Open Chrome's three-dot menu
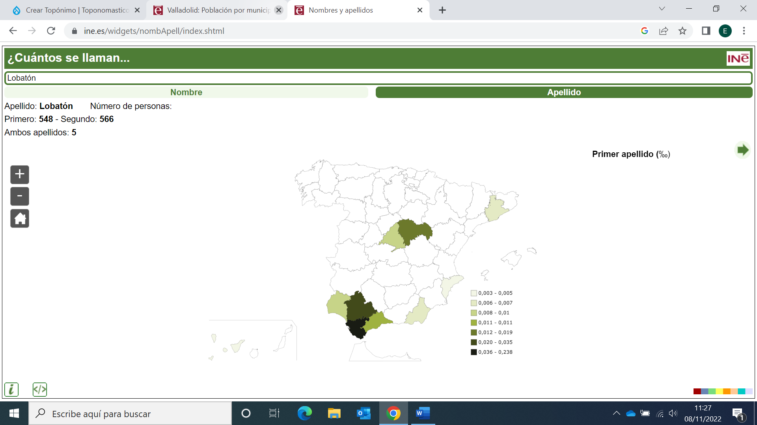Screen dimensions: 757x425 744,31
